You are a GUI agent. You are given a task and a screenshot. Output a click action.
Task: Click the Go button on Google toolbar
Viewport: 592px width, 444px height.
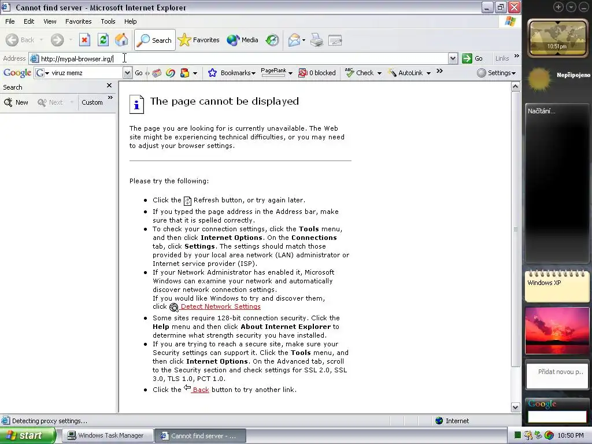(139, 73)
